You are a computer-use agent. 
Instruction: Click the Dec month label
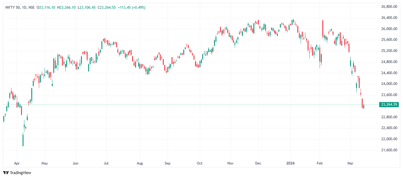click(258, 163)
